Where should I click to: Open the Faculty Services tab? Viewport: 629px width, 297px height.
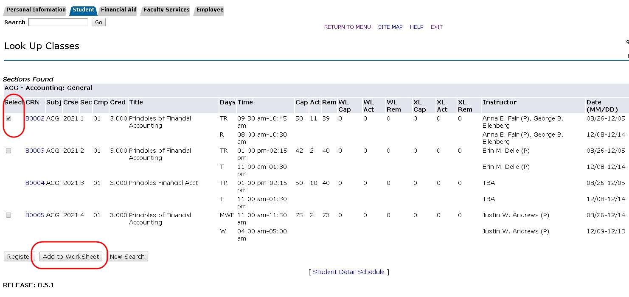tap(166, 10)
